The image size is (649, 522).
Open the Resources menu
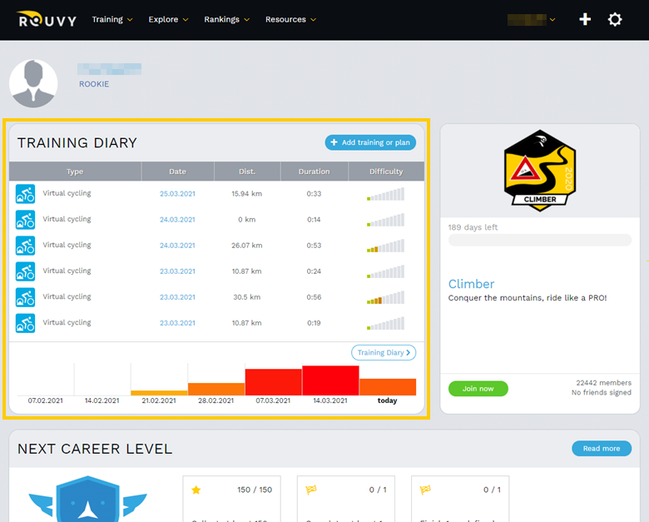click(x=290, y=19)
